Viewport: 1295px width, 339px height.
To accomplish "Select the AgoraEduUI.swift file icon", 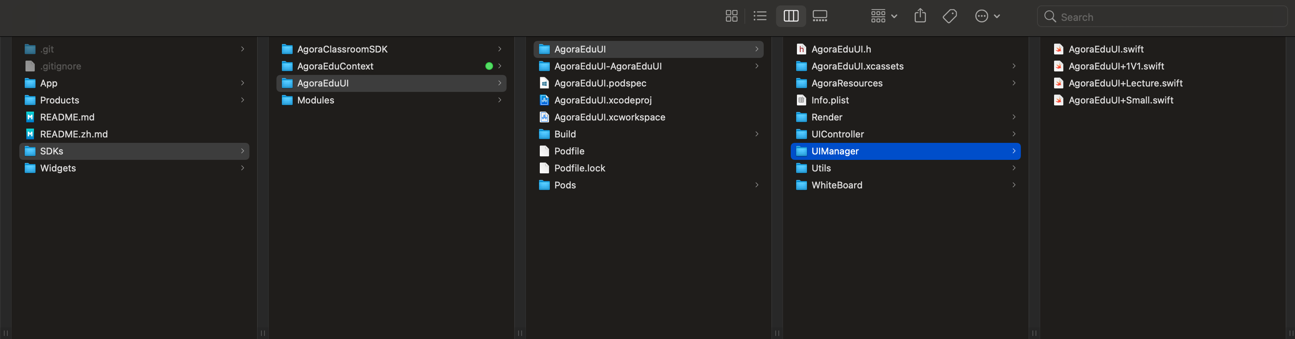I will 1058,49.
